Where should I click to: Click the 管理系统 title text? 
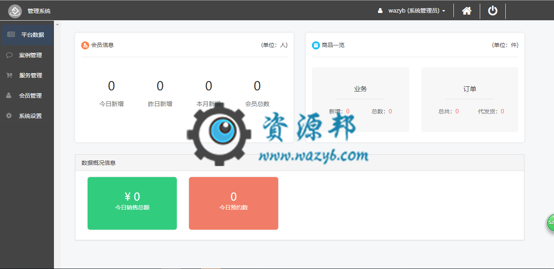[39, 11]
